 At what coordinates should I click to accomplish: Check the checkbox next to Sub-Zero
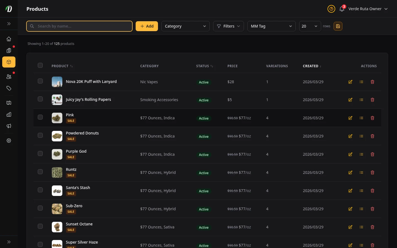[40, 208]
